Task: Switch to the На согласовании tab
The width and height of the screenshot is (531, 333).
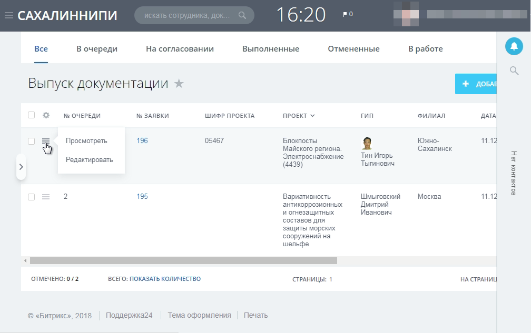Action: pyautogui.click(x=180, y=49)
